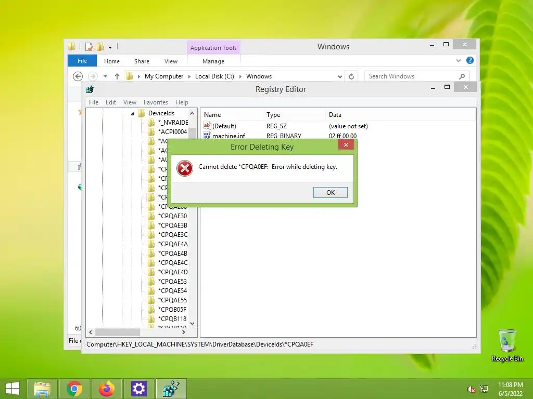The width and height of the screenshot is (533, 399).
Task: Click My Computer in address bar
Action: click(x=164, y=76)
